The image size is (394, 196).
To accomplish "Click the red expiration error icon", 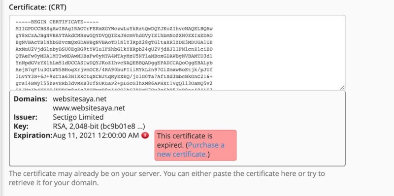I will pyautogui.click(x=145, y=135).
